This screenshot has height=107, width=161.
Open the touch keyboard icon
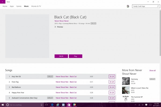150,105
